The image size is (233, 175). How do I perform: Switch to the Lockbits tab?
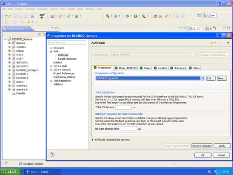[160, 68]
